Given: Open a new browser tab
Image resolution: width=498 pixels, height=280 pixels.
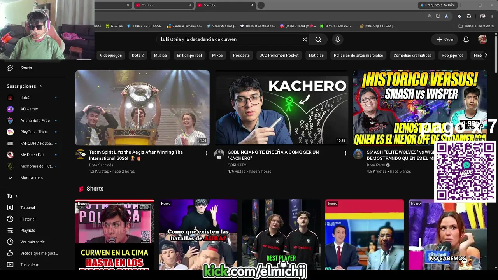Looking at the screenshot, I should tap(261, 5).
